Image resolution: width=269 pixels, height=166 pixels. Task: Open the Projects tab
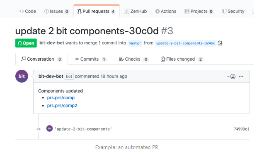coord(199,12)
